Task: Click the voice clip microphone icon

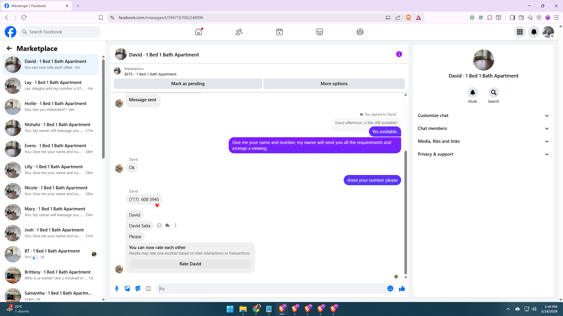Action: coord(117,288)
